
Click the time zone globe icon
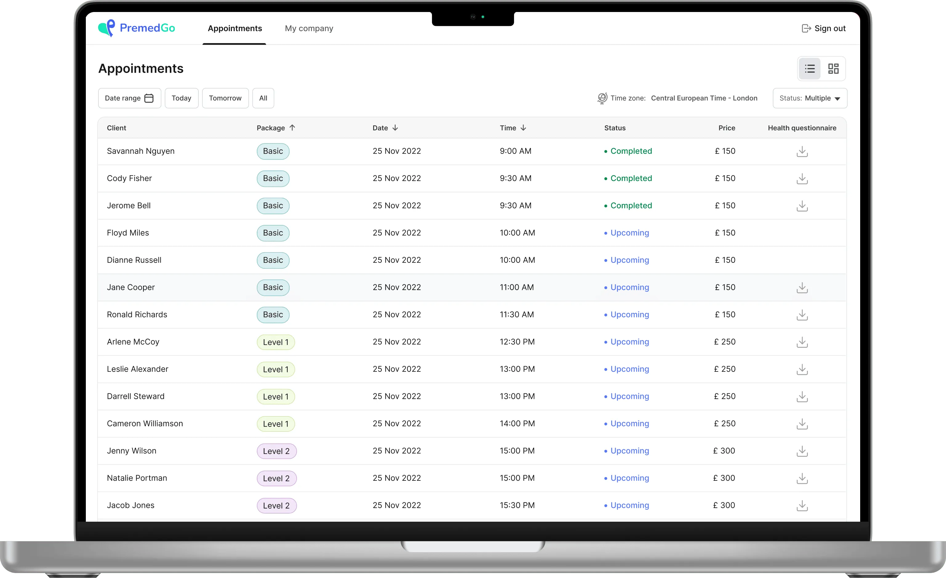602,98
